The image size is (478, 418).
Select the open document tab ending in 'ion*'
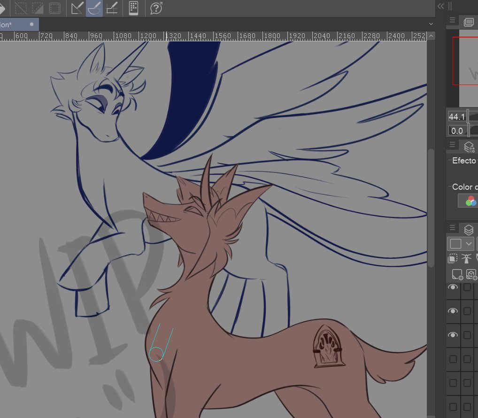click(19, 24)
